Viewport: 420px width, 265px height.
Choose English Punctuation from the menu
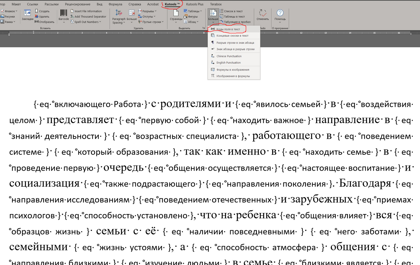pyautogui.click(x=228, y=63)
